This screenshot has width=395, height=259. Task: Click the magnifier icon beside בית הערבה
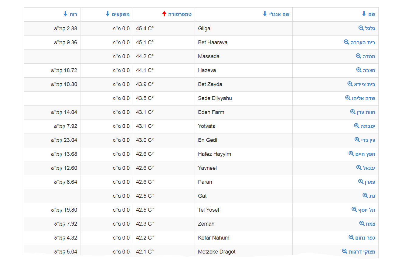(x=346, y=42)
